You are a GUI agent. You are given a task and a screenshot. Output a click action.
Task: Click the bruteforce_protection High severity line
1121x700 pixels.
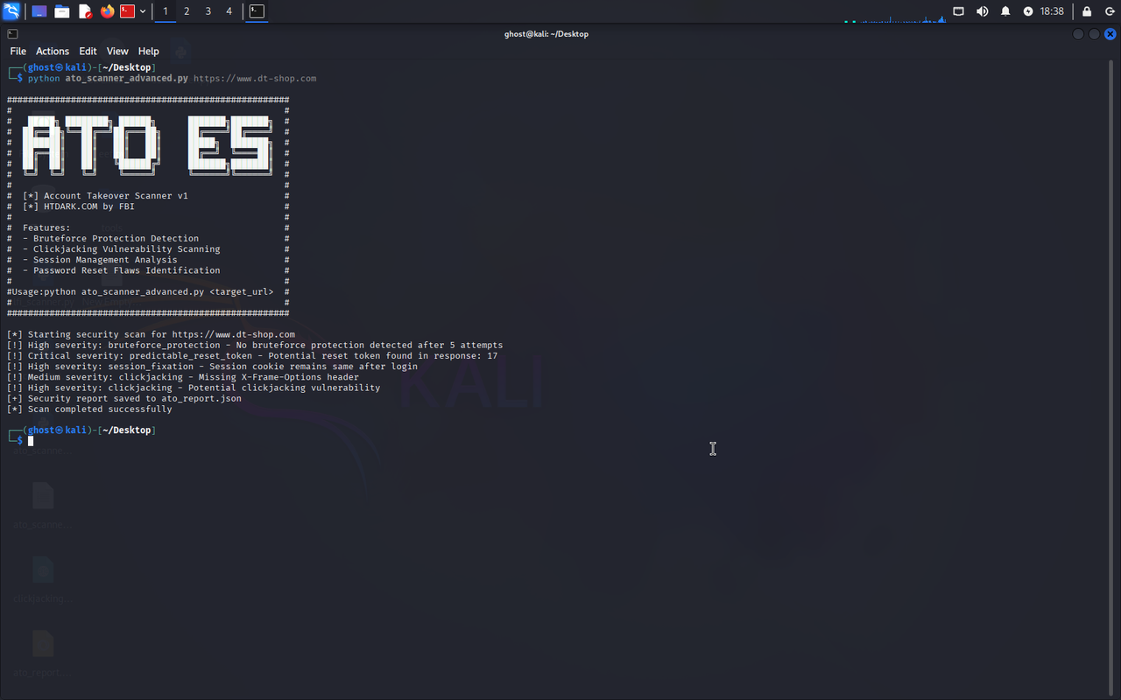(x=255, y=345)
